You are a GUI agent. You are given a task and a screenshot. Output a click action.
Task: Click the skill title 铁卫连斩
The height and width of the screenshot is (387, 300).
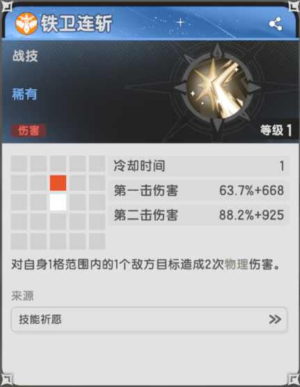coord(77,24)
